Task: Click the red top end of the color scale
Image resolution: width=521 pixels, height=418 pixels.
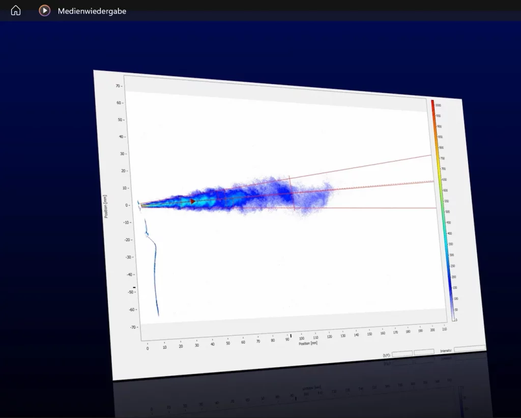Action: [433, 103]
